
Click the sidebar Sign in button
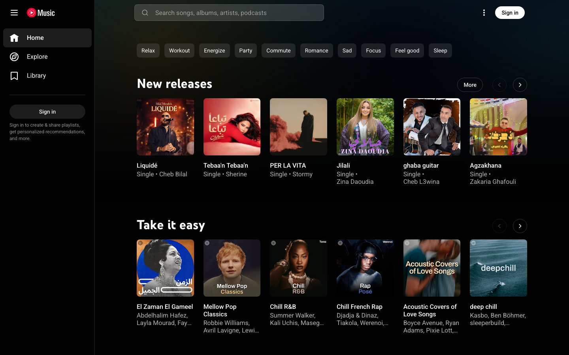tap(47, 112)
